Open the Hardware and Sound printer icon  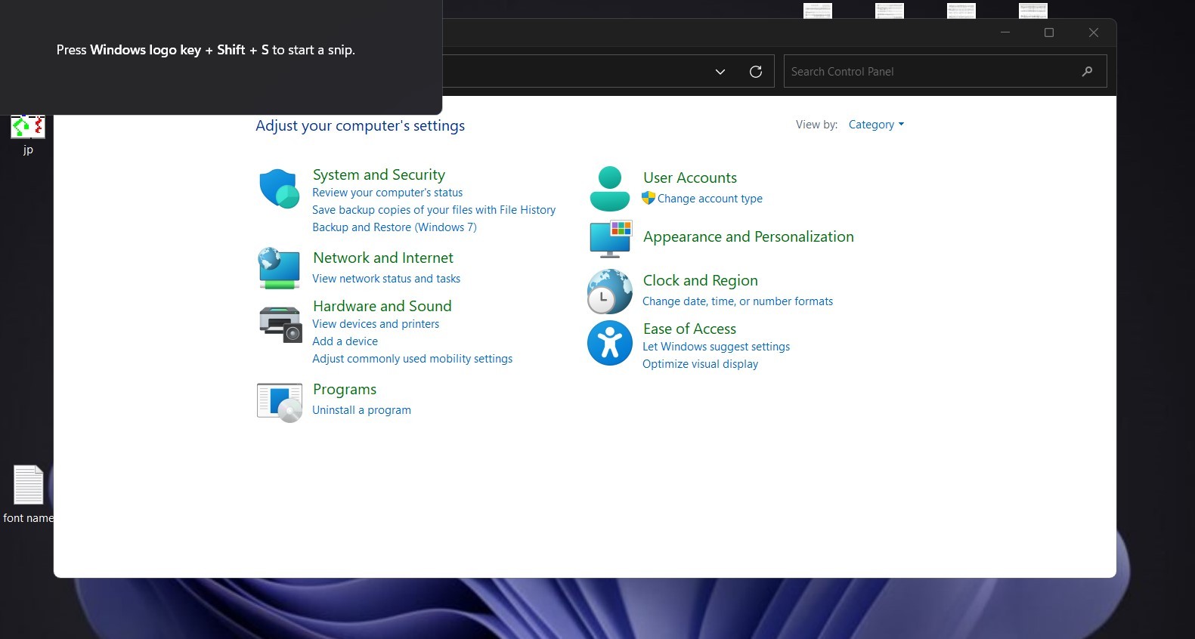pos(280,324)
